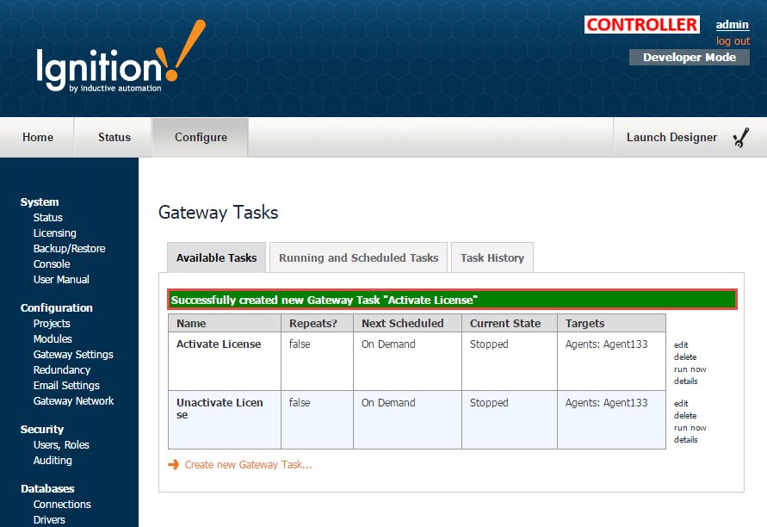767x527 pixels.
Task: Click the Targets column header
Action: pos(611,324)
